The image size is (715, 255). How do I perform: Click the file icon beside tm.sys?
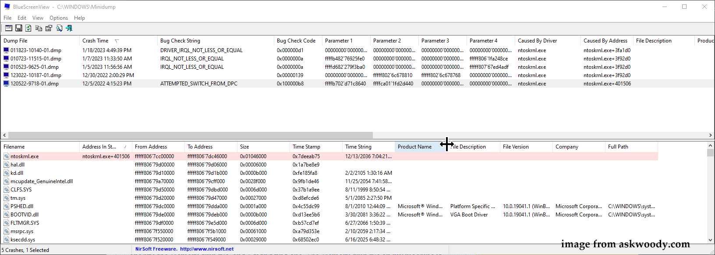[6, 198]
